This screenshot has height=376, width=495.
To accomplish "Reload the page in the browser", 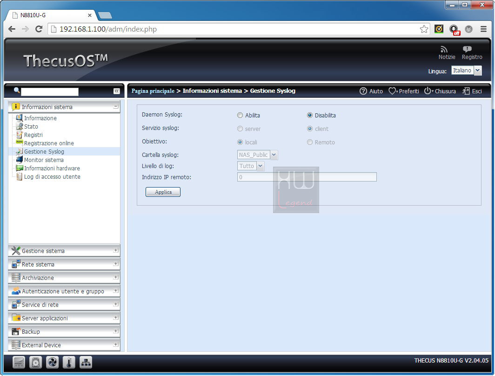I will (39, 29).
